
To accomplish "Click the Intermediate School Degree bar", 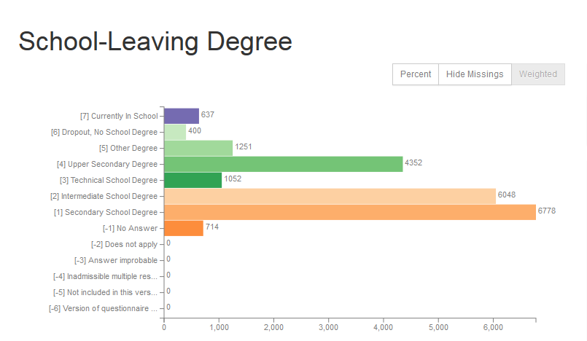I will click(x=330, y=196).
